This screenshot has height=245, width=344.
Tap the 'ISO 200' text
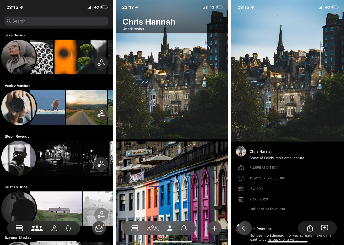[256, 188]
